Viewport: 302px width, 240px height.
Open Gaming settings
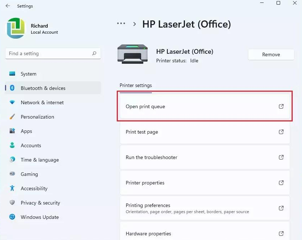53,174
